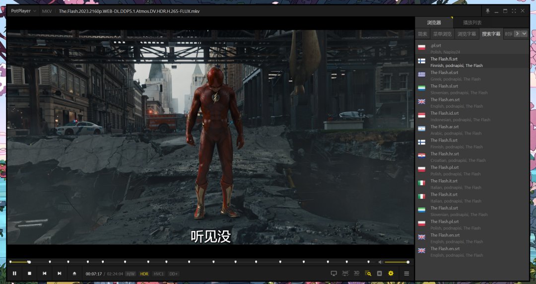Click the total duration 02:24:04
This screenshot has height=284, width=536.
[115, 274]
